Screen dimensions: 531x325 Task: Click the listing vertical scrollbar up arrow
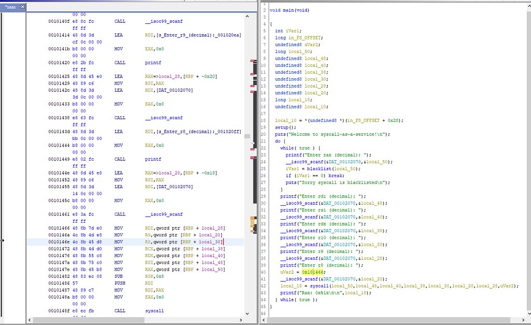(247, 16)
